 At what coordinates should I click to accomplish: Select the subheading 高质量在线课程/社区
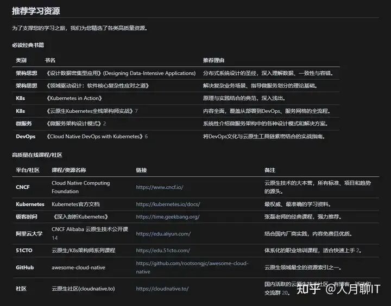tap(37, 155)
